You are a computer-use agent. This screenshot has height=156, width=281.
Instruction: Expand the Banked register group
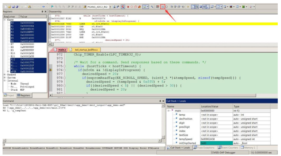[5, 75]
